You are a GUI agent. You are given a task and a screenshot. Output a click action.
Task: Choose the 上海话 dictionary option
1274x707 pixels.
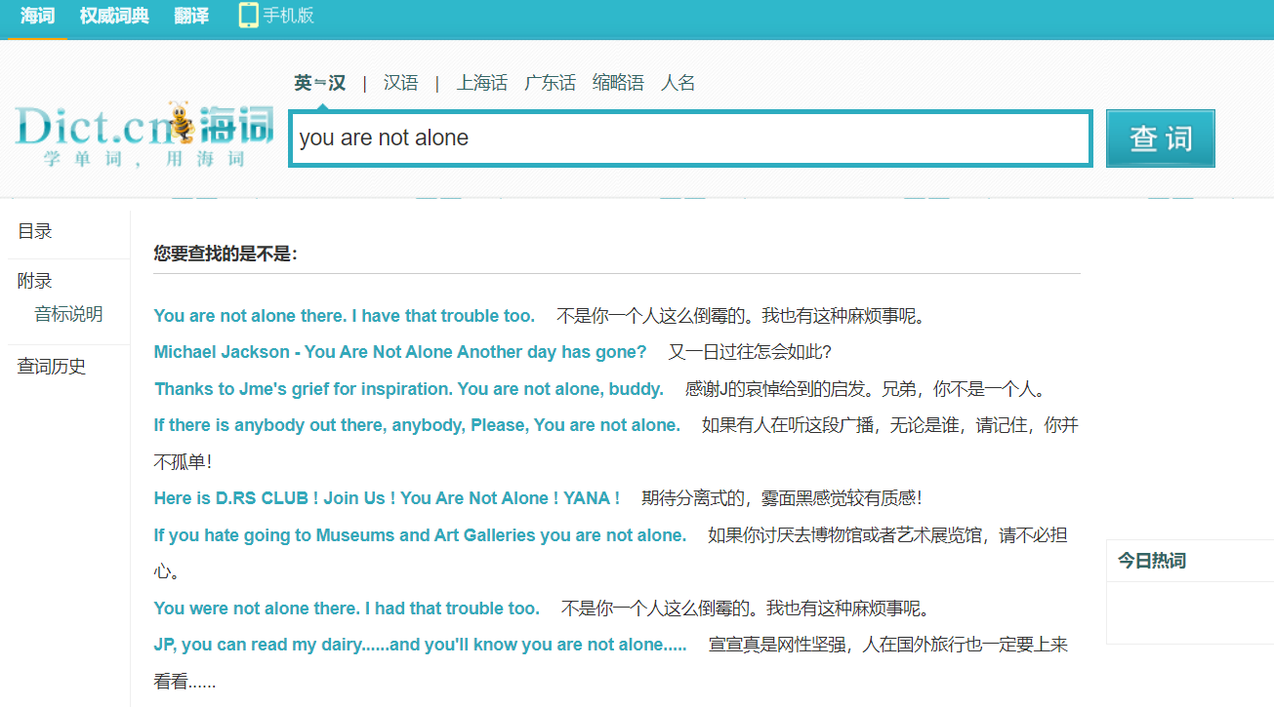[x=481, y=83]
